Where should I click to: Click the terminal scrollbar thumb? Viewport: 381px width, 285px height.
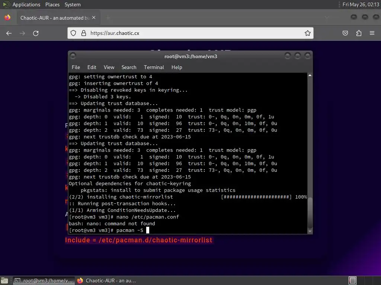(x=310, y=212)
